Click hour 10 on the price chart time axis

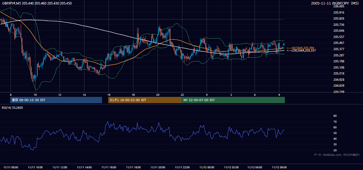[x=35, y=95]
